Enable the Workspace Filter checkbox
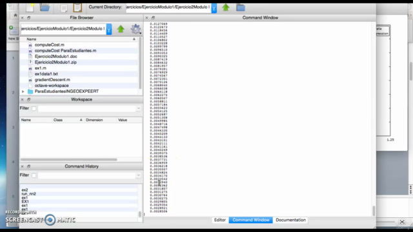Screen dimensions: 413x232 click(x=34, y=108)
